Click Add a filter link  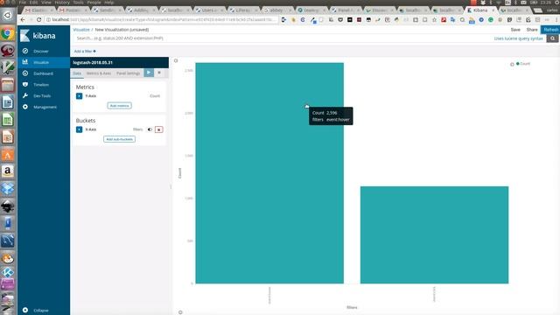pos(85,52)
